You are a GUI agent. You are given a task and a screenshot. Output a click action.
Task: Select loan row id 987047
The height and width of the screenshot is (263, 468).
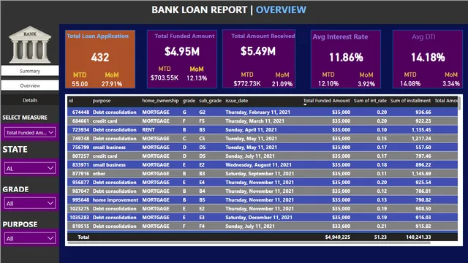pos(263,191)
